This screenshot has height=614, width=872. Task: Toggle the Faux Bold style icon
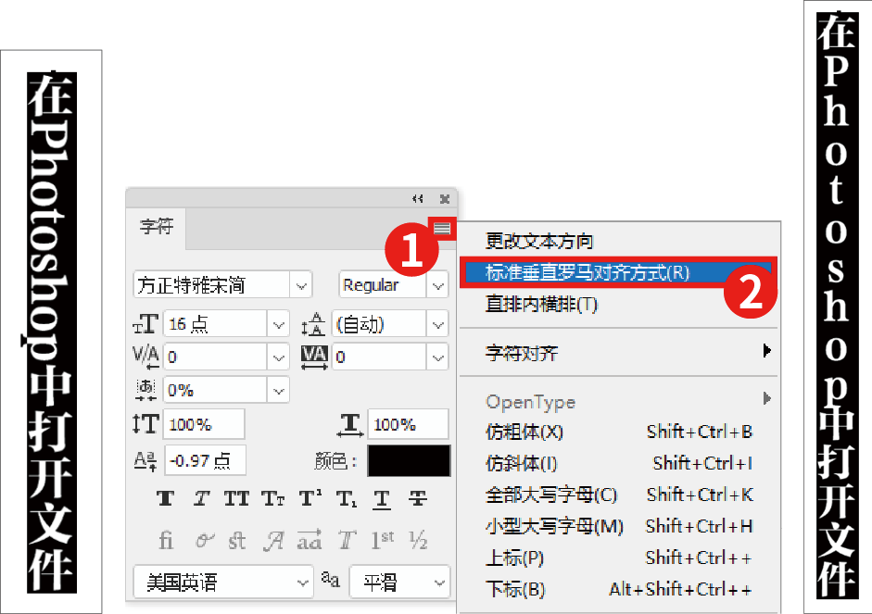point(166,498)
